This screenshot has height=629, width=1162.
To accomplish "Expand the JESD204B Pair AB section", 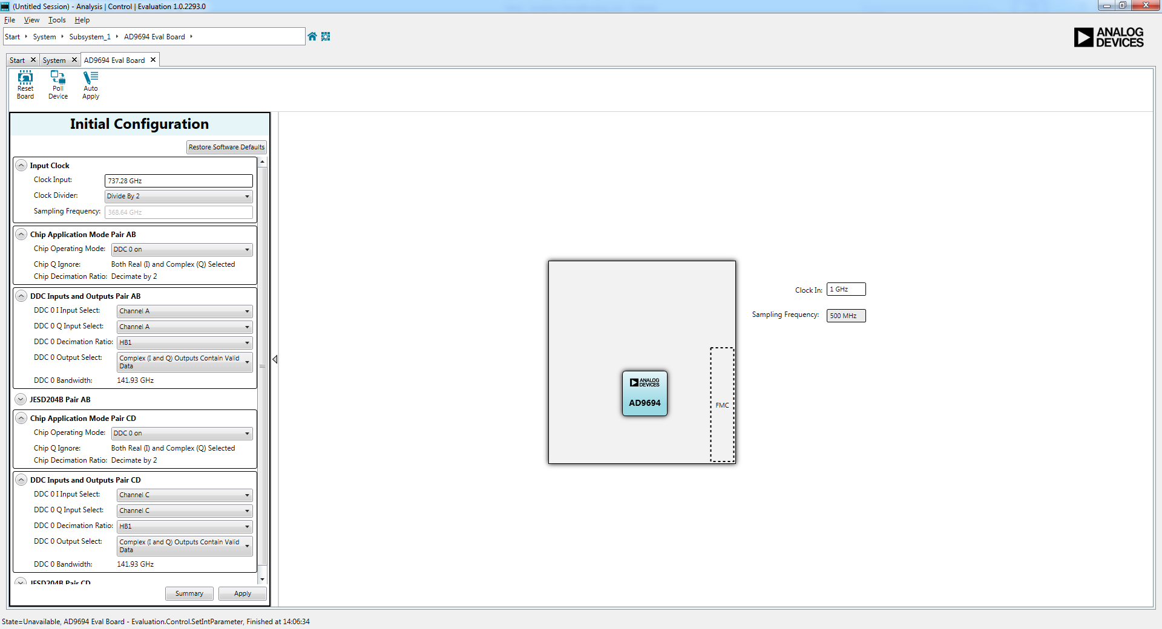I will click(21, 400).
